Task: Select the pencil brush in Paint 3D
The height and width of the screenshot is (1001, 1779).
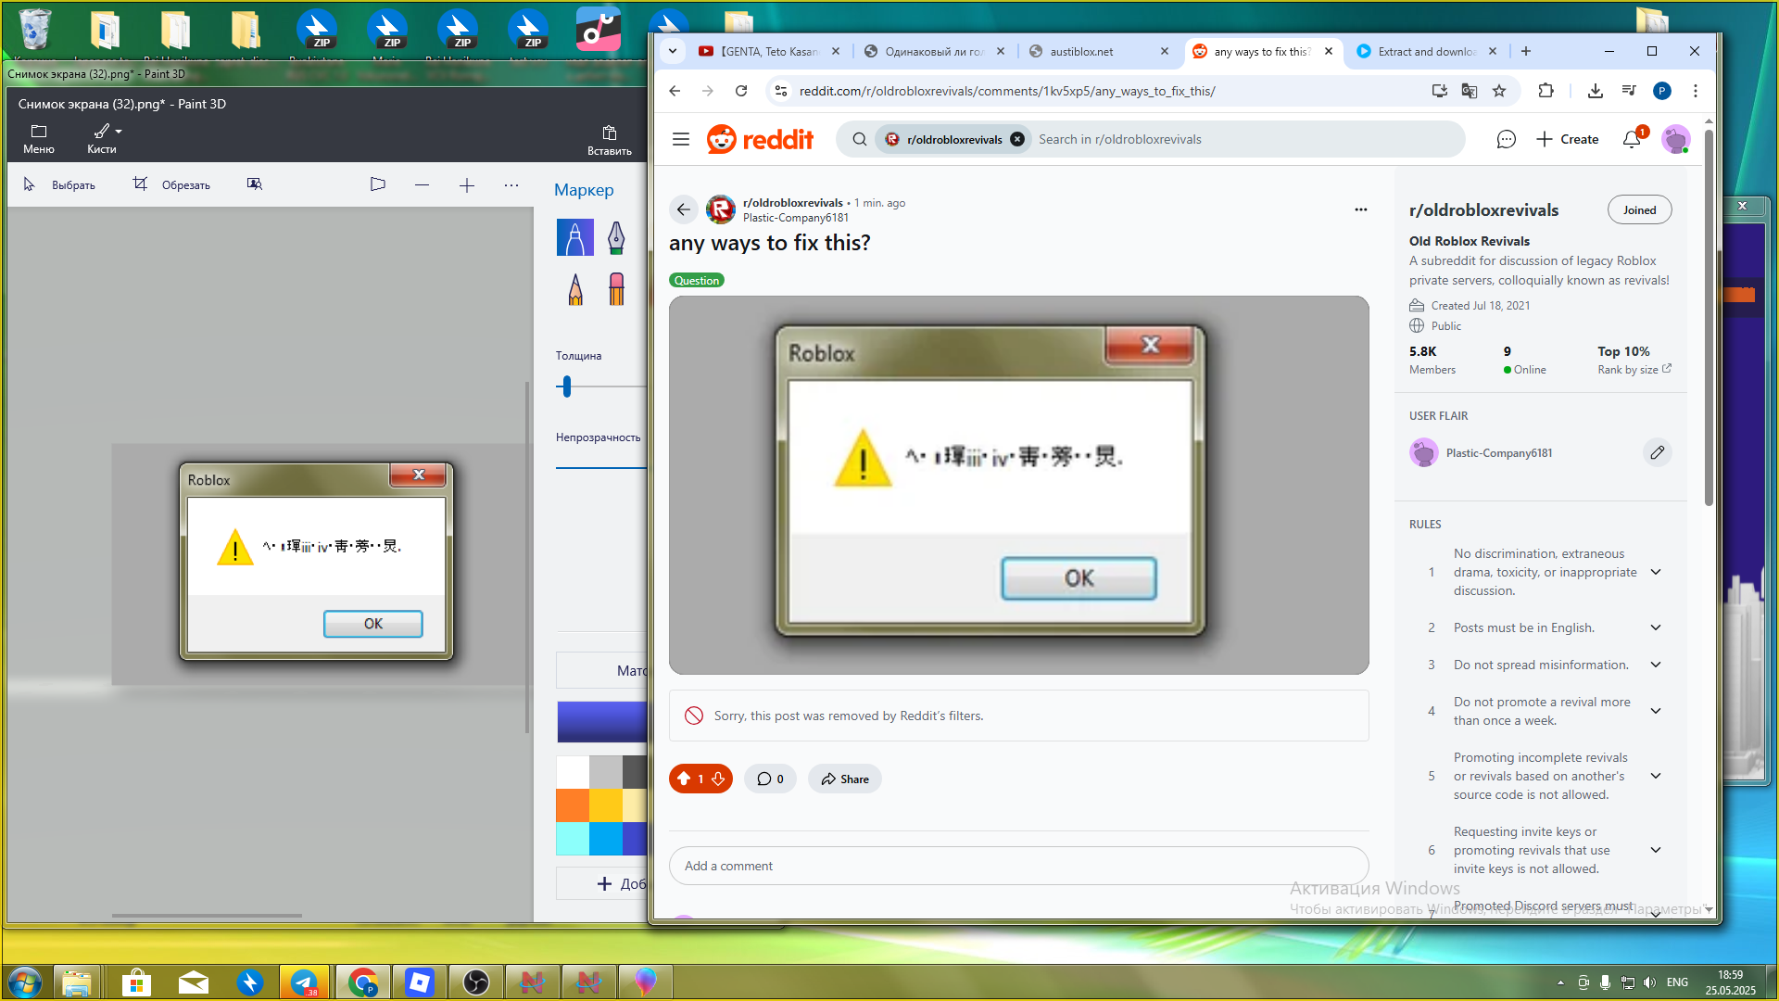Action: (x=575, y=289)
